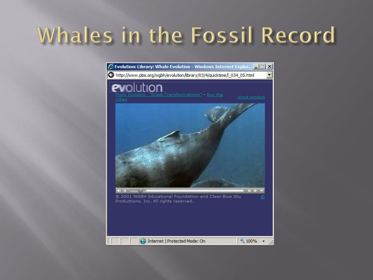The height and width of the screenshot is (280, 373).
Task: Close the Internet Explorer window
Action: tap(269, 67)
